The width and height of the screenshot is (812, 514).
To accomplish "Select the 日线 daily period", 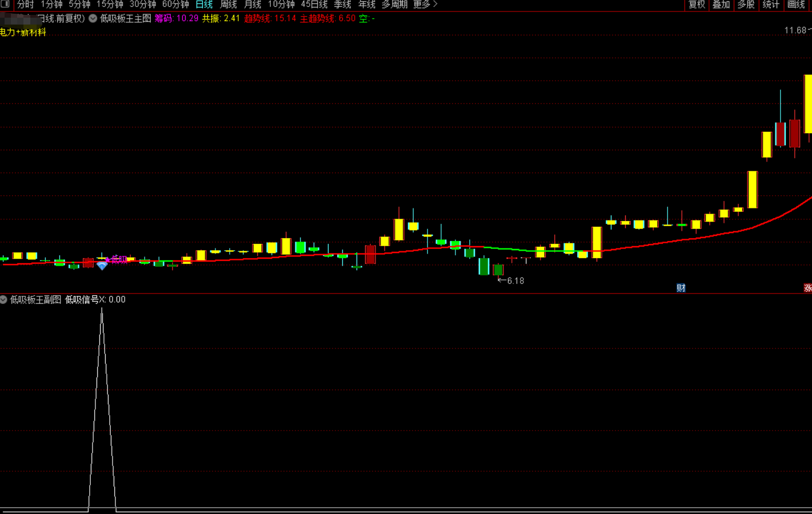I will [204, 5].
